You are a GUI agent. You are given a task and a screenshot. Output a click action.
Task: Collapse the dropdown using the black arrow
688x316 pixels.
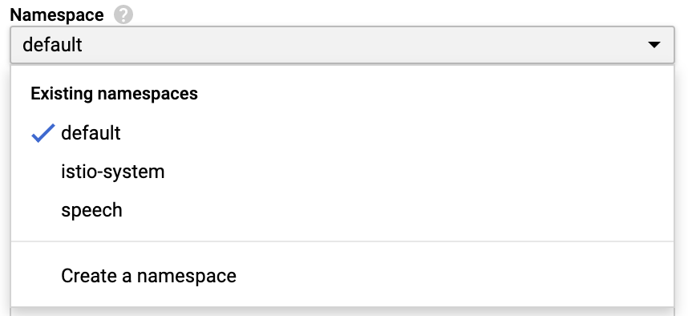pos(654,45)
